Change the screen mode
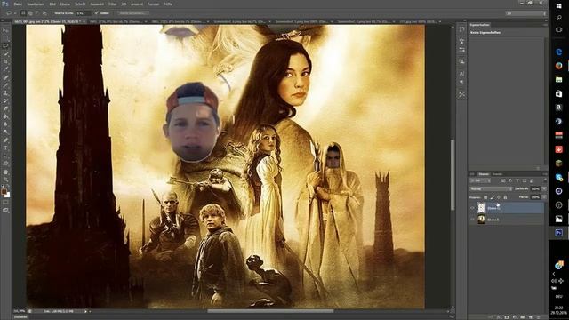 [x=5, y=210]
